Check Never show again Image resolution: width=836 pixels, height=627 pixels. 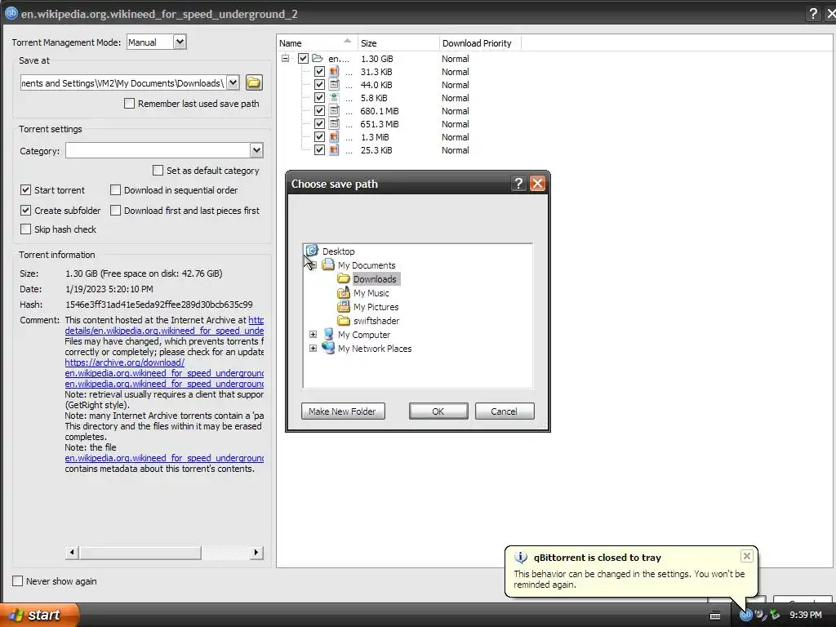[18, 580]
